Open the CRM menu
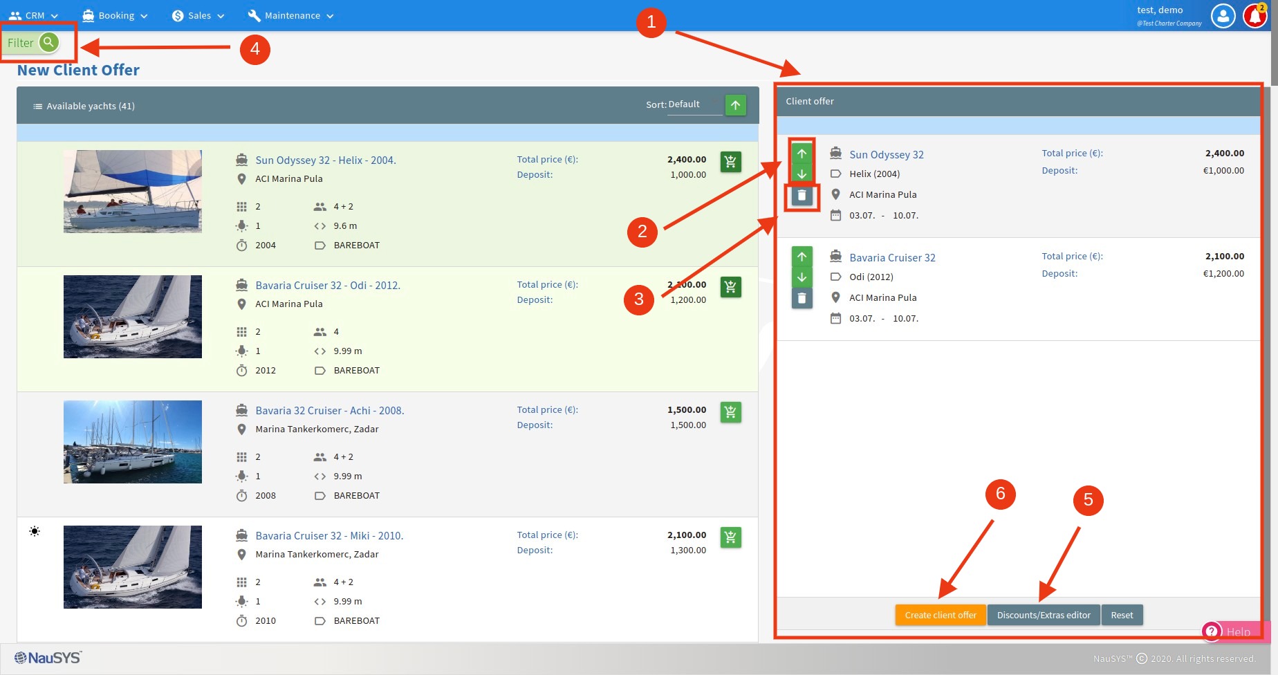Viewport: 1278px width, 675px height. click(x=34, y=15)
